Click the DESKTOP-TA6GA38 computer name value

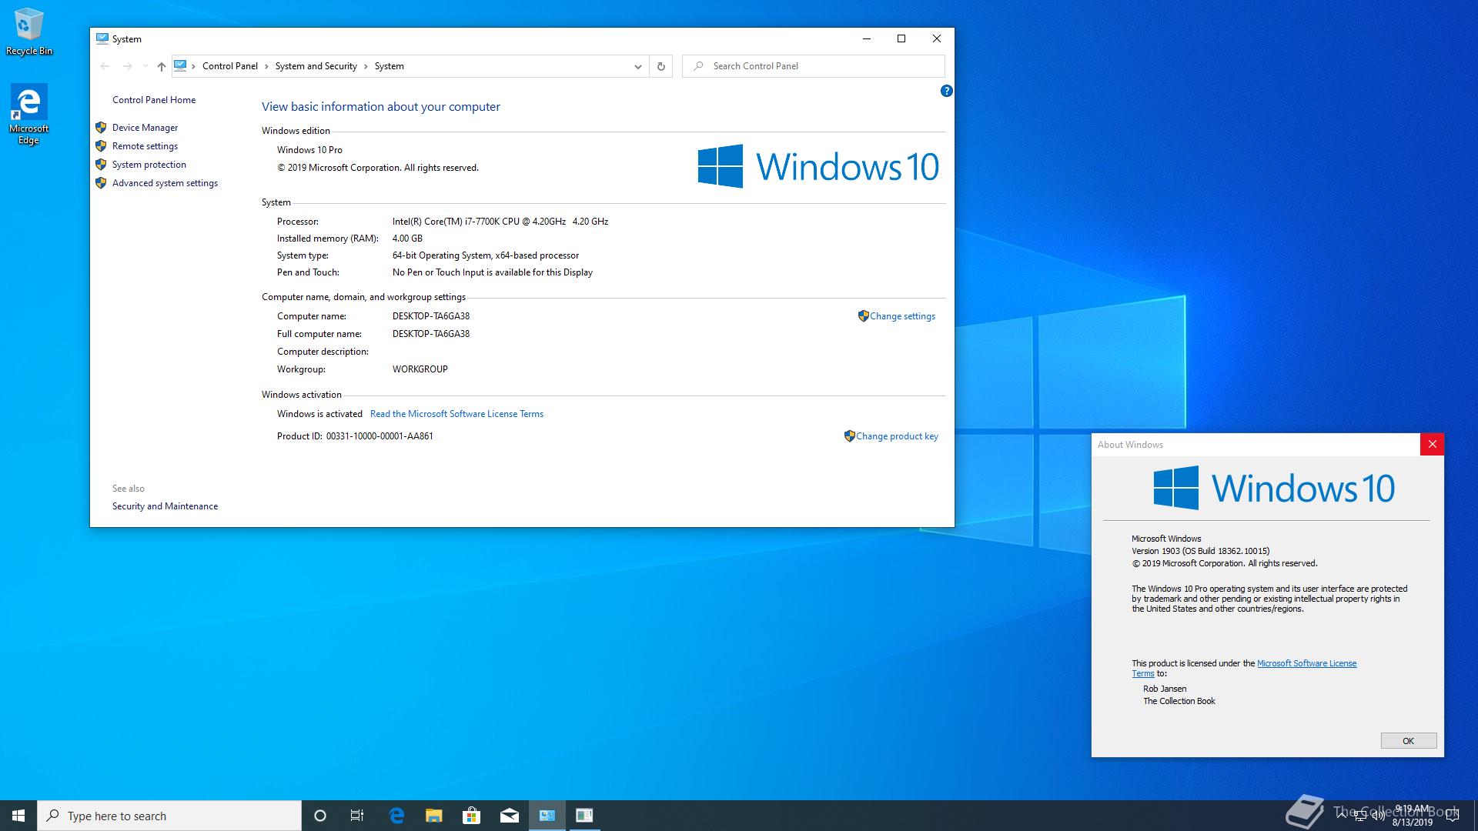(431, 316)
